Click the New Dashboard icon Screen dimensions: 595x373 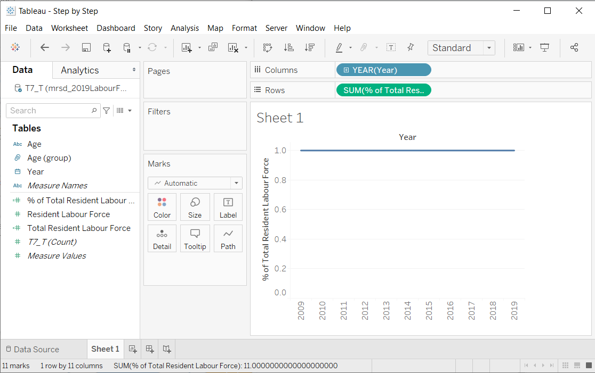point(150,349)
